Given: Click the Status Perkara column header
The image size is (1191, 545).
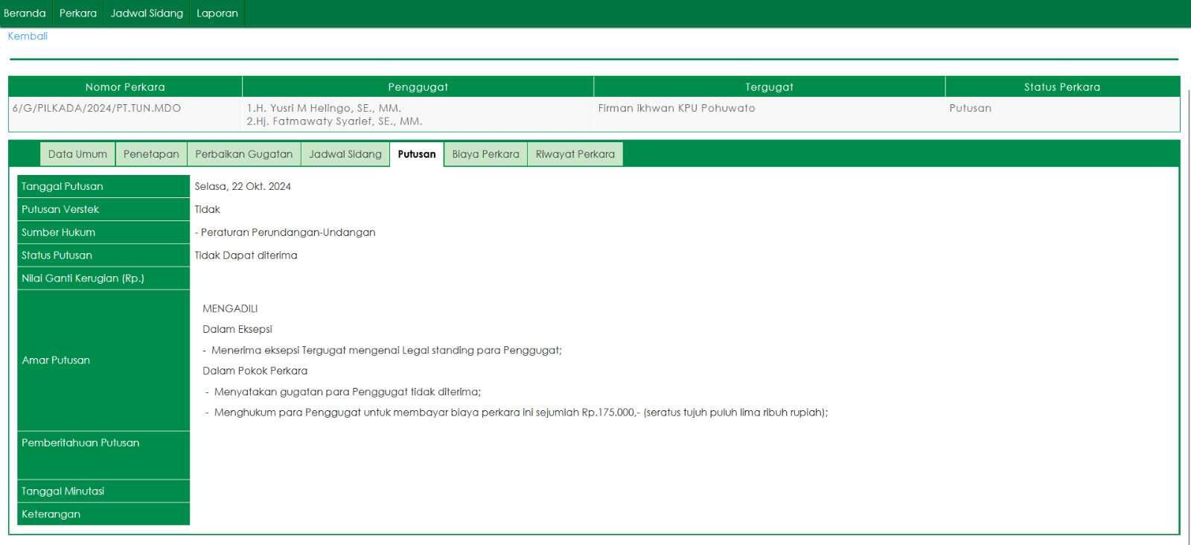Looking at the screenshot, I should (1061, 87).
